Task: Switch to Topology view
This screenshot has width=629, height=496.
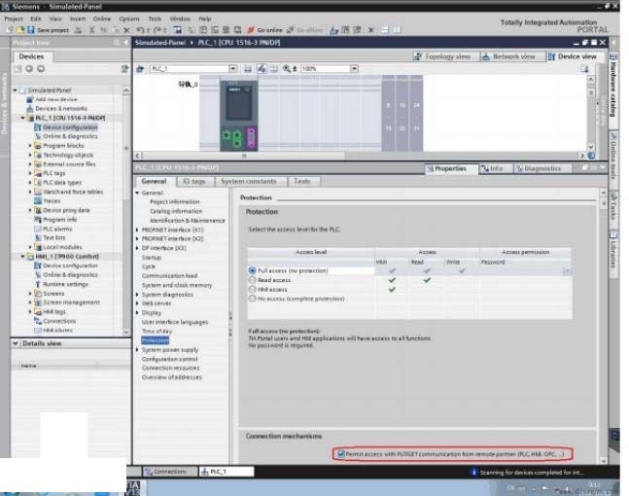Action: coord(442,56)
